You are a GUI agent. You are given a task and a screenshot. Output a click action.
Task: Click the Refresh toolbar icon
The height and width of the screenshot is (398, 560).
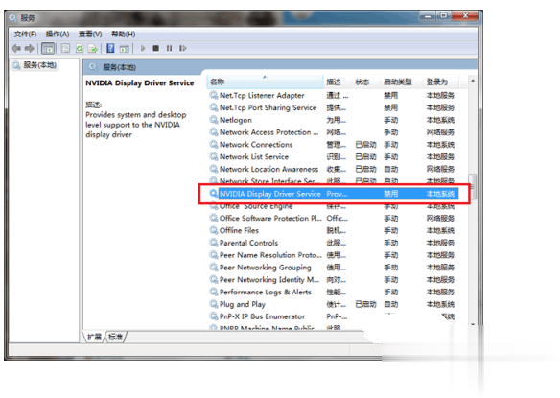tap(80, 48)
